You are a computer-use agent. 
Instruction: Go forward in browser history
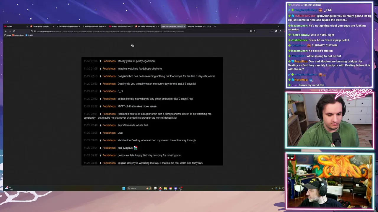coord(10,31)
